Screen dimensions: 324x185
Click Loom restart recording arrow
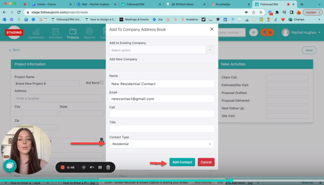(x=92, y=167)
